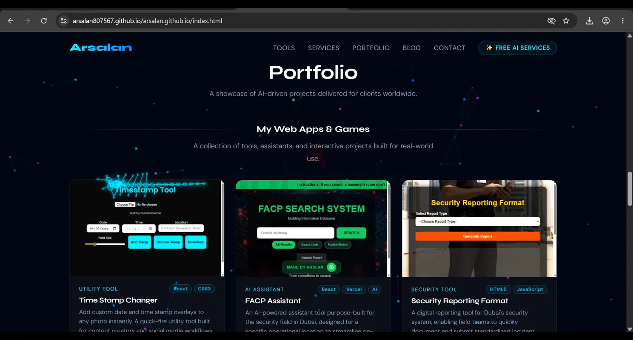Click the orange Generate Report button
Viewport: 633px width, 340px height.
click(478, 236)
